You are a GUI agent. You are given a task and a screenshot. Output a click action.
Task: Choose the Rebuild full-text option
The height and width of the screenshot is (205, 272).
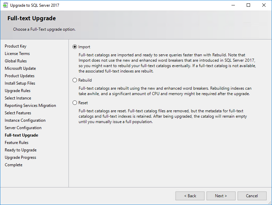pyautogui.click(x=75, y=80)
